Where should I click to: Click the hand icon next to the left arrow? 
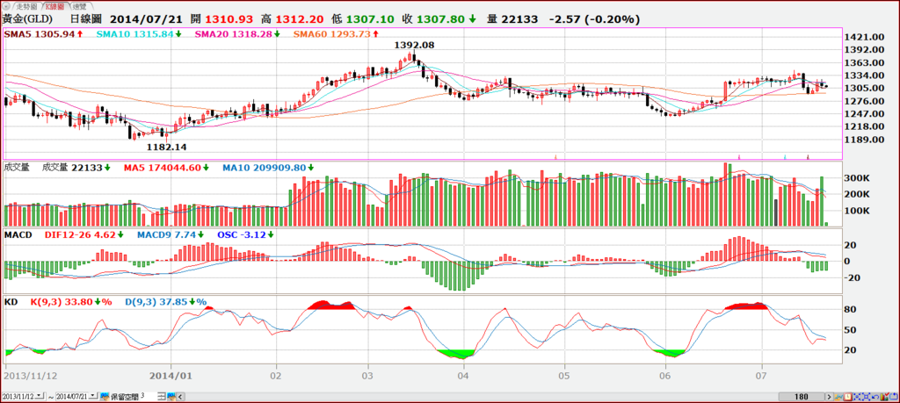(x=171, y=396)
